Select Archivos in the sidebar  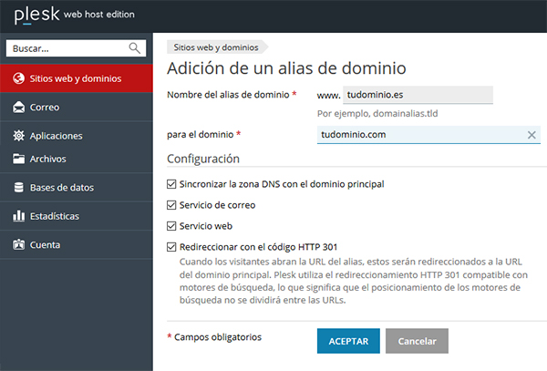coord(77,159)
